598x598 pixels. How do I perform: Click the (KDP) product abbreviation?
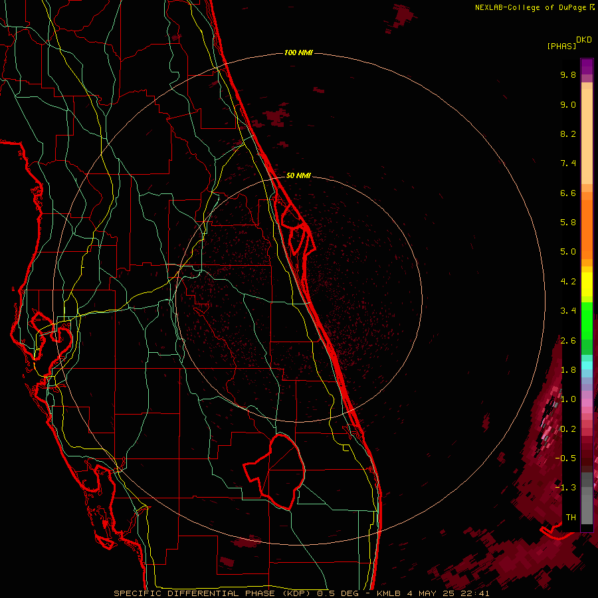pyautogui.click(x=297, y=593)
